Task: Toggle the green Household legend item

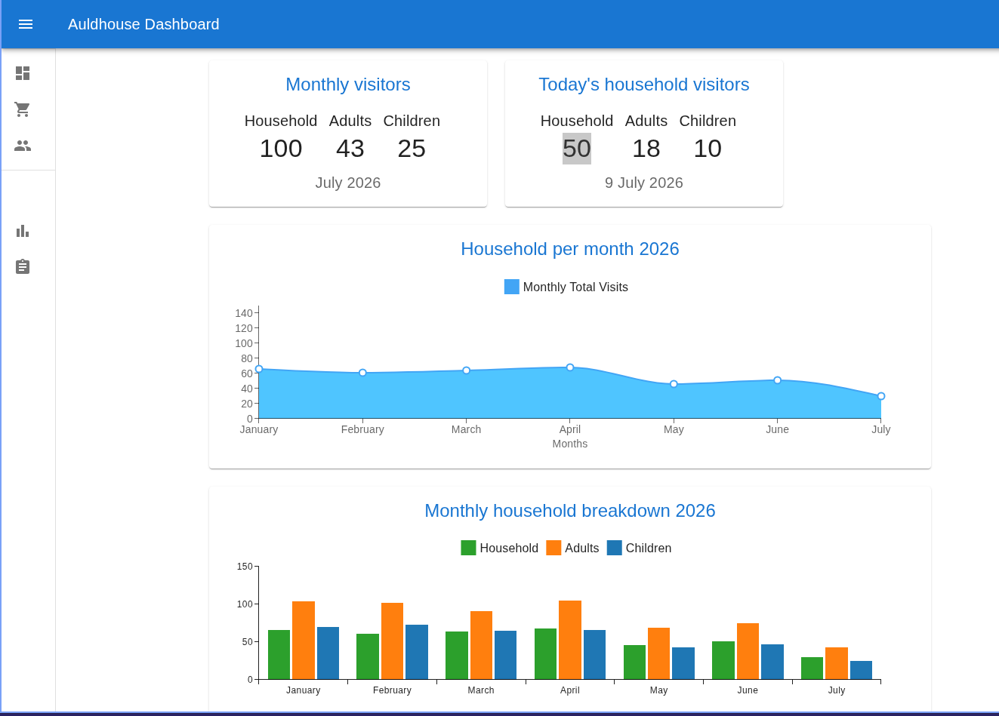Action: (x=500, y=548)
